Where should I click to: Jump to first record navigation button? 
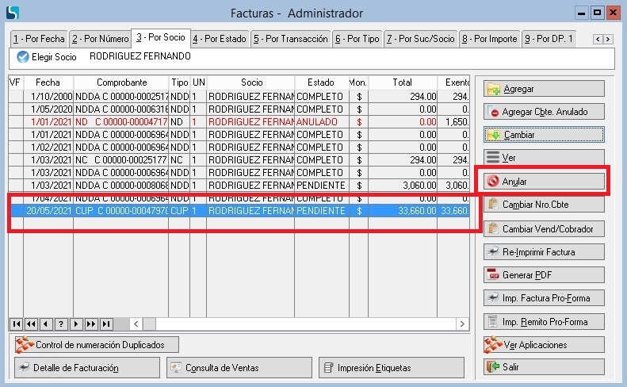click(x=16, y=324)
